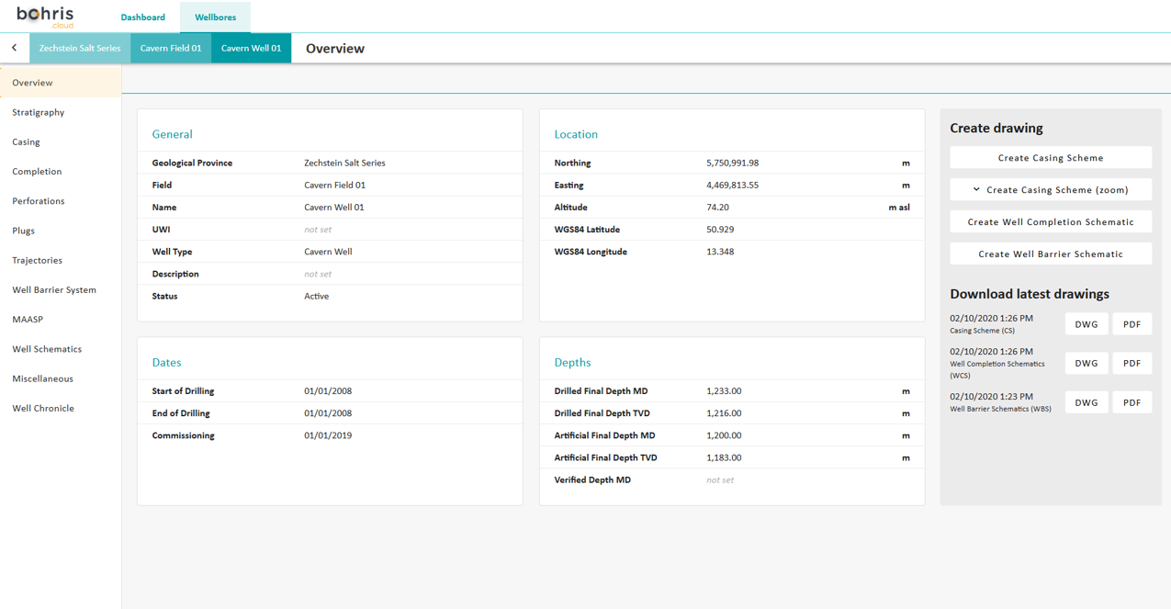This screenshot has height=609, width=1171.
Task: Show the Well Chronicle page
Action: [x=43, y=408]
